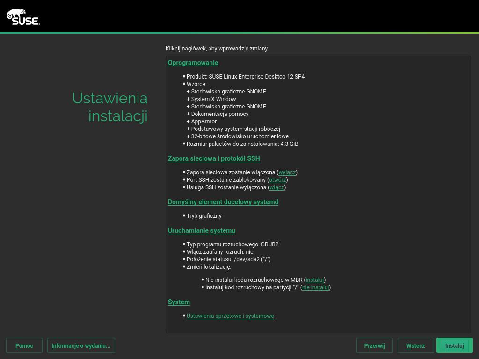Screen dimensions: 479x359
Task: Select the System X Window pattern text
Action: click(x=211, y=99)
